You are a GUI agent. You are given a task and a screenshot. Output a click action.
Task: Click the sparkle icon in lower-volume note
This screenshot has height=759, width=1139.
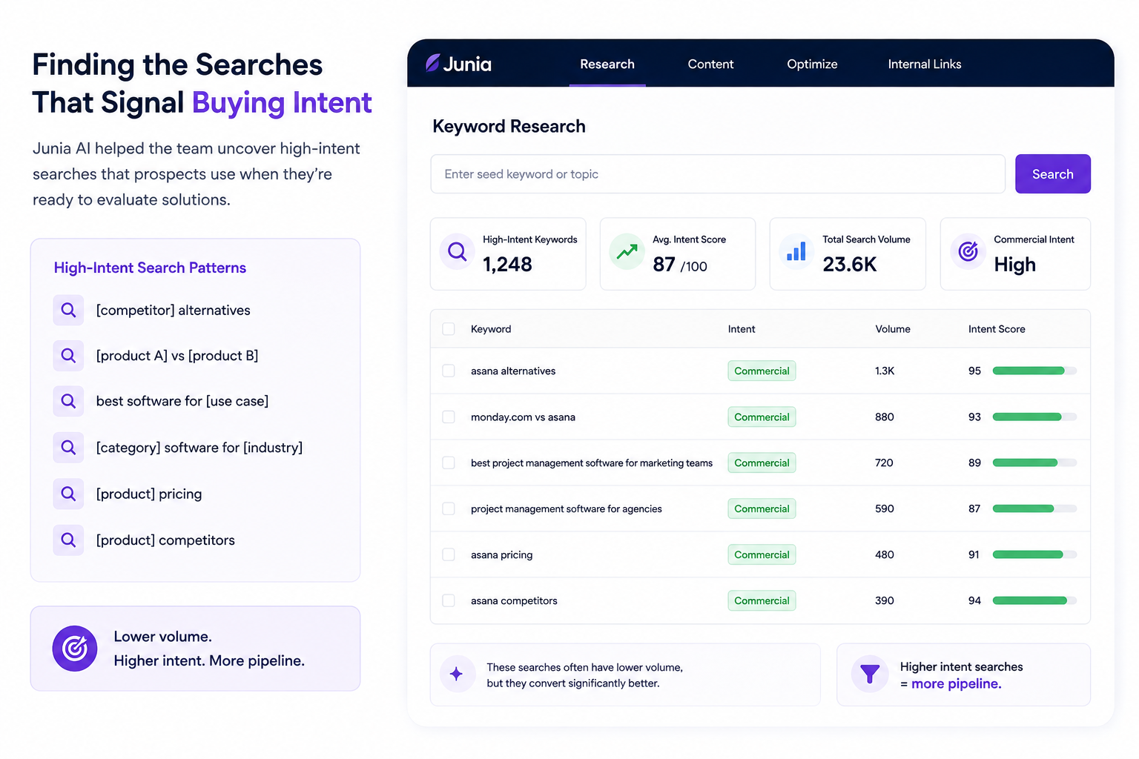click(458, 674)
